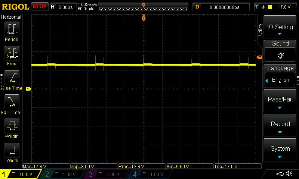This screenshot has height=179, width=299.
Task: Click the Horizontal measurement category label
Action: pyautogui.click(x=11, y=17)
